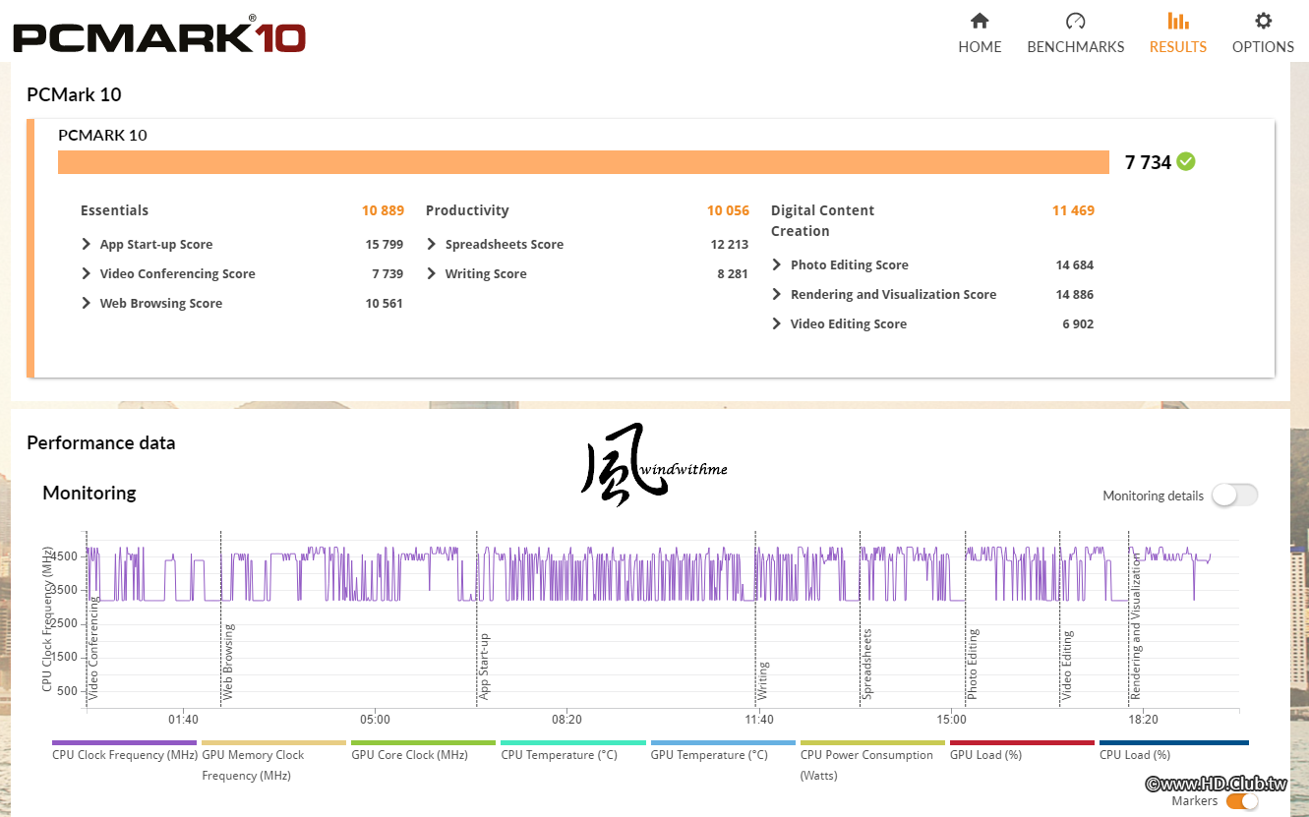
Task: Toggle CPU Power Consumption legend swatch
Action: (872, 742)
